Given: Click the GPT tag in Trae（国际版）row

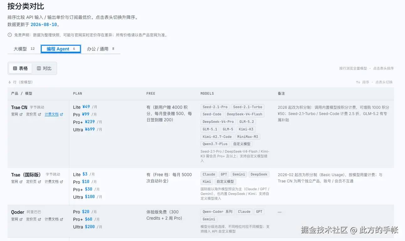Looking at the screenshot, I should [224, 174].
